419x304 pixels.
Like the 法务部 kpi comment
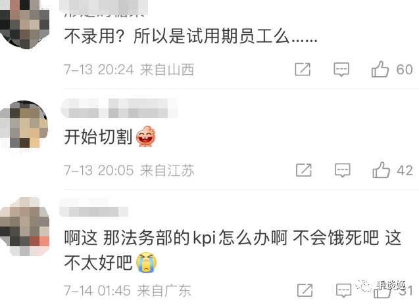click(382, 292)
